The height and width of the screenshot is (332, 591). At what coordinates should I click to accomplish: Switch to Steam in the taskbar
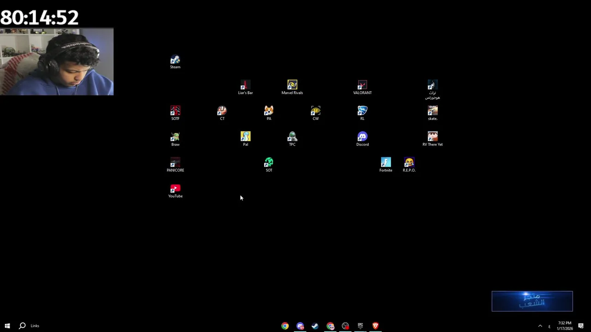point(315,326)
